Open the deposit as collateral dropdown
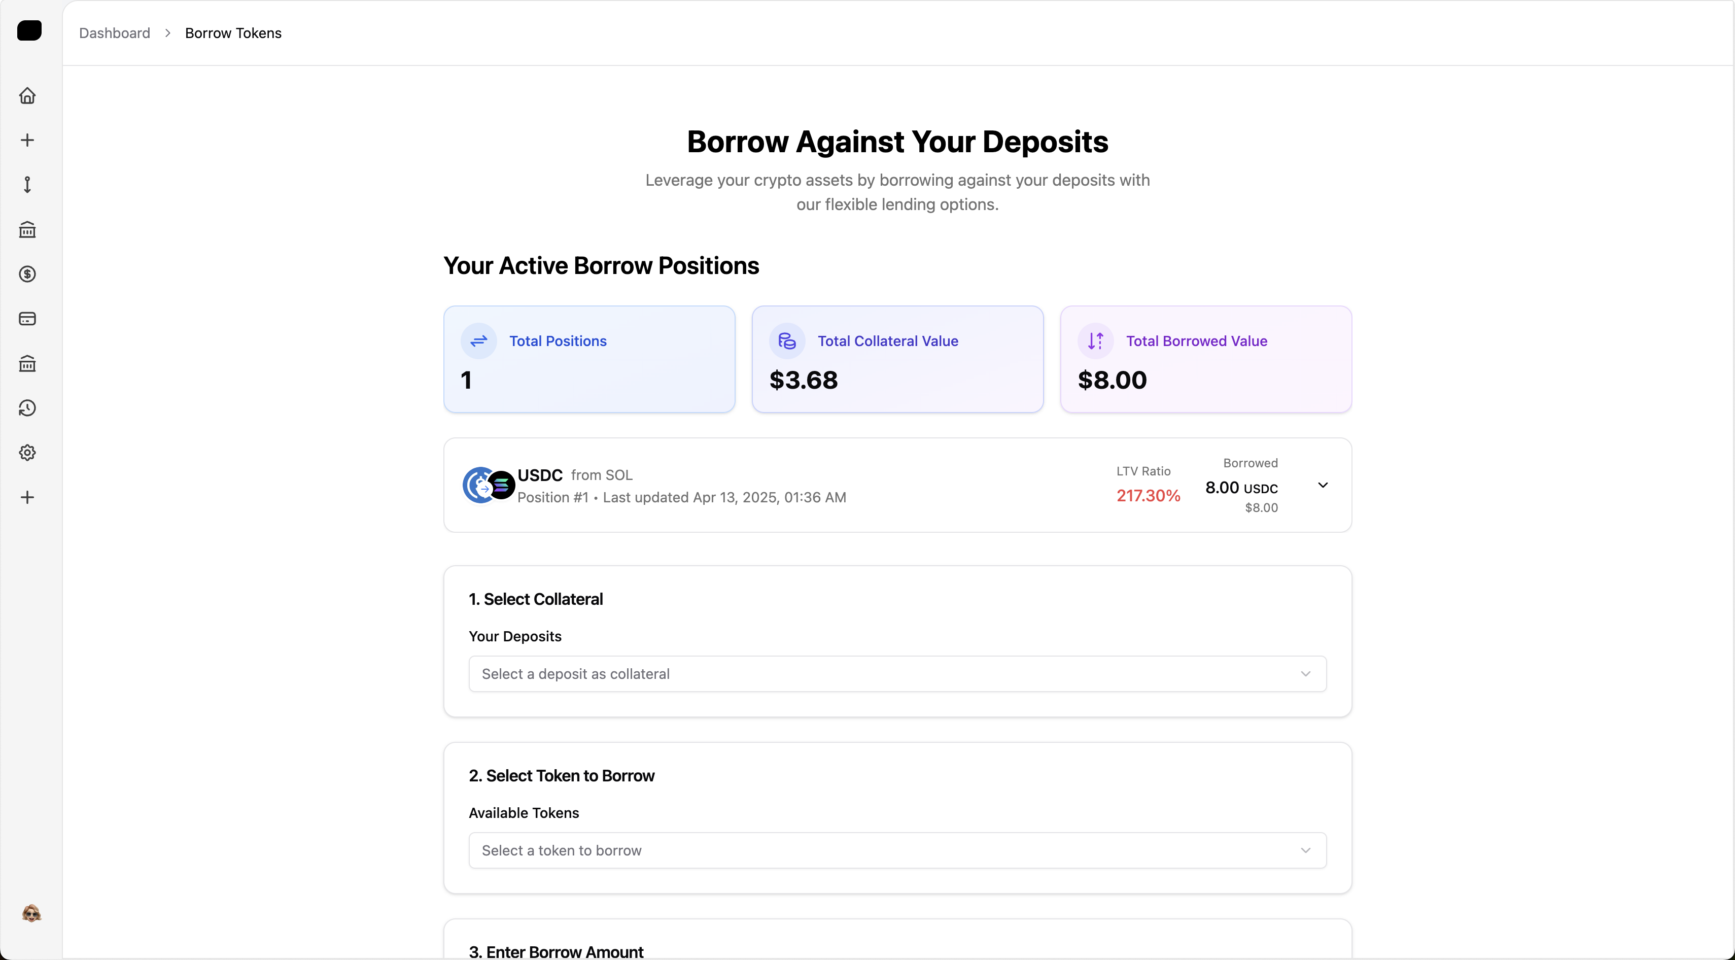 [897, 674]
